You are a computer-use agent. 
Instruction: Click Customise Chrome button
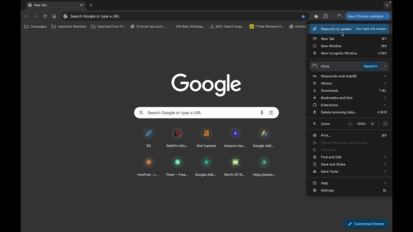[366, 224]
